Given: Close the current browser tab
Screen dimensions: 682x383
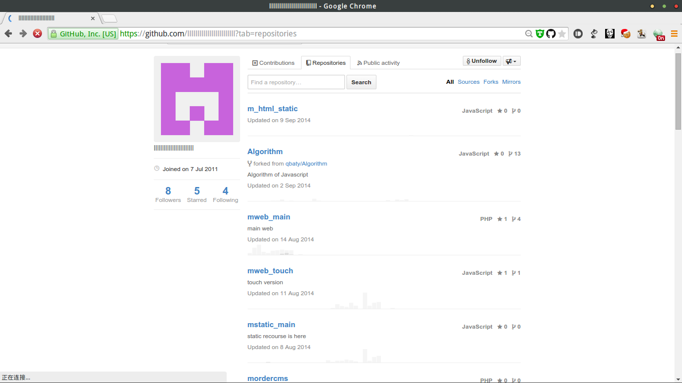Looking at the screenshot, I should click(93, 18).
